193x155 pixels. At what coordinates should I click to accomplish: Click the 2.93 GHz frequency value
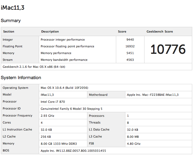point(47,116)
